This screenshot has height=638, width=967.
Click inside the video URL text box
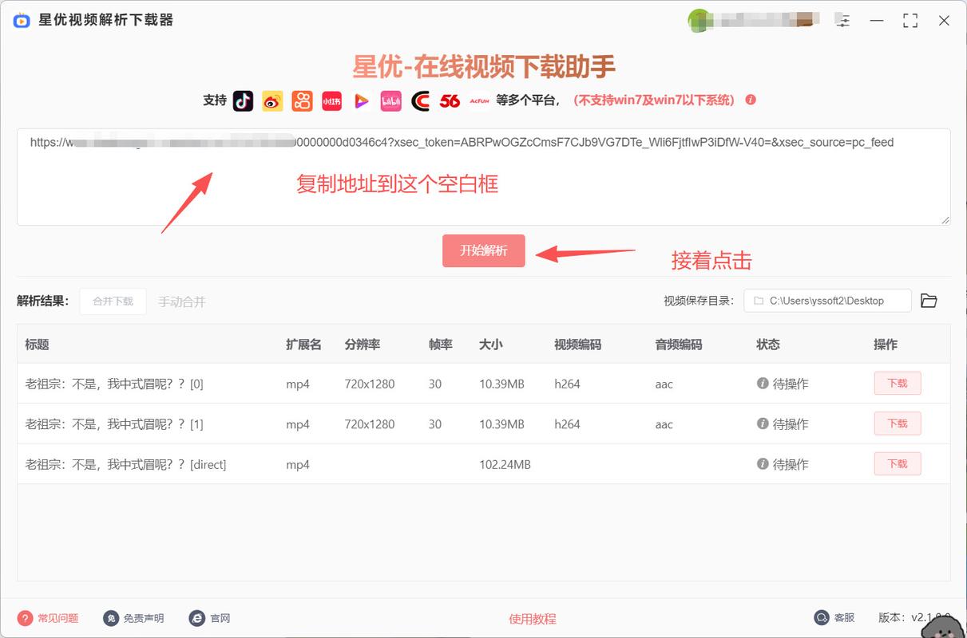[x=483, y=187]
